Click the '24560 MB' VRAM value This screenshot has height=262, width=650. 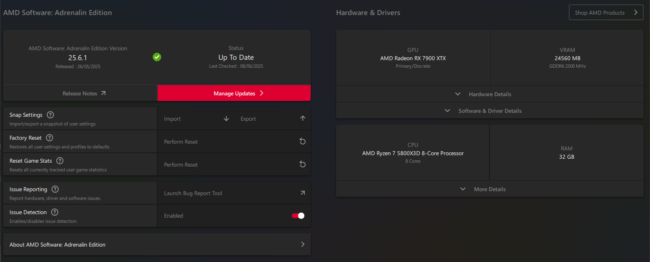click(567, 58)
